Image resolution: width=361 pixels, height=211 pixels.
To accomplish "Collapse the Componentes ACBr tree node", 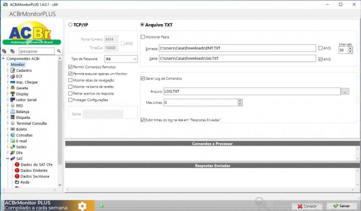I will 3,58.
